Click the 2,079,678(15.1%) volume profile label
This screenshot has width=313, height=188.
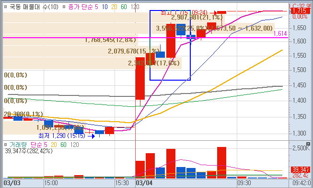(134, 51)
